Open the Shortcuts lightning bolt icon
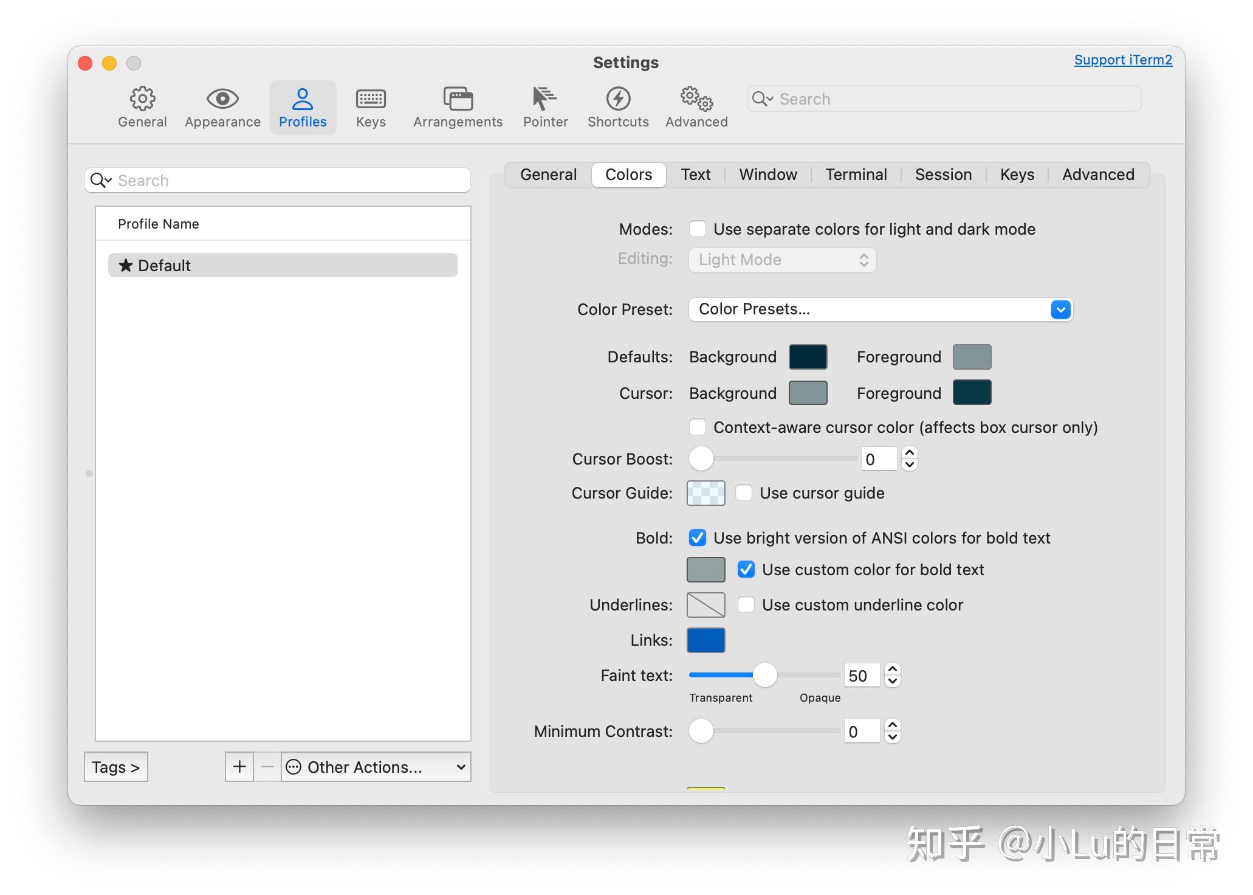1253x895 pixels. (618, 99)
